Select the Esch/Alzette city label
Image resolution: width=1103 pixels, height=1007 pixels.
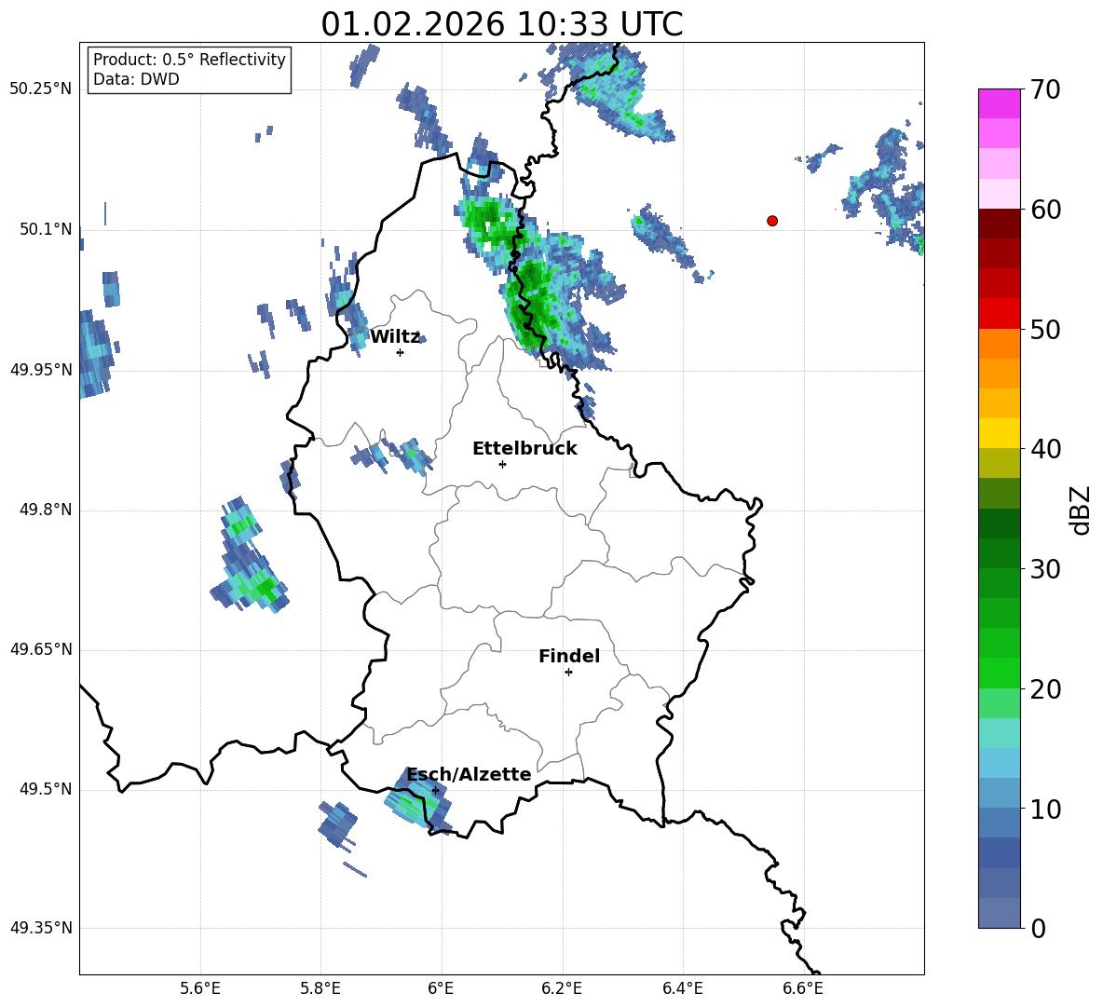point(470,774)
